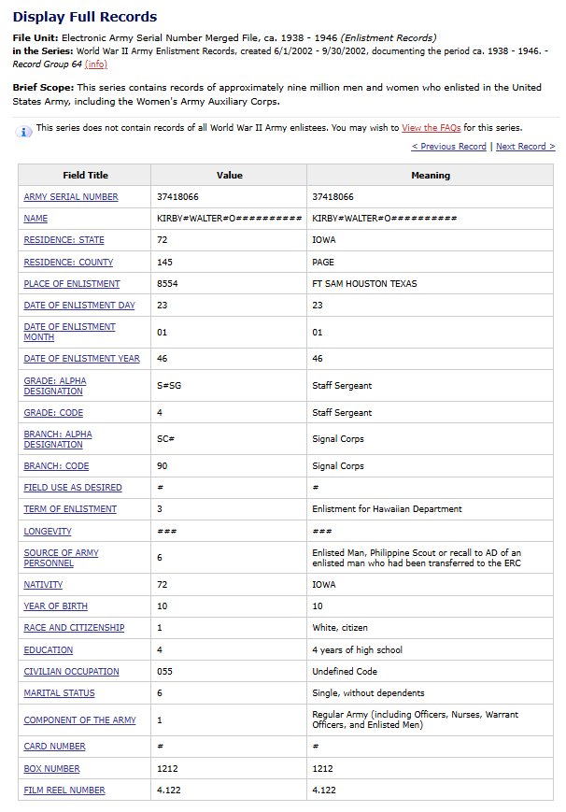Screen dimensions: 566x812
Task: Open the Record Group 64 info link
Action: point(95,64)
